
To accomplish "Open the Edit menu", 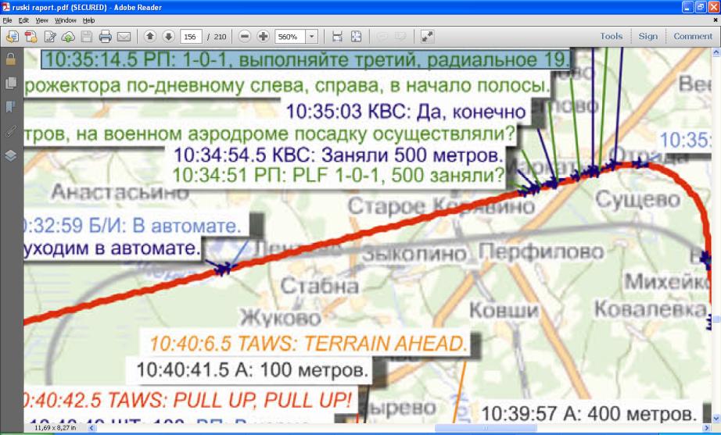I will point(23,20).
